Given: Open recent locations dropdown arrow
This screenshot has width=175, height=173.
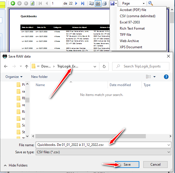Looking at the screenshot, I should tap(21, 66).
